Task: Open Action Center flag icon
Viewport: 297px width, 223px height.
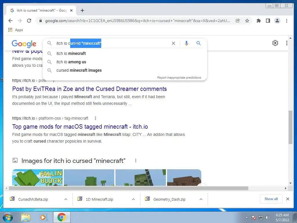Action: 254,217
